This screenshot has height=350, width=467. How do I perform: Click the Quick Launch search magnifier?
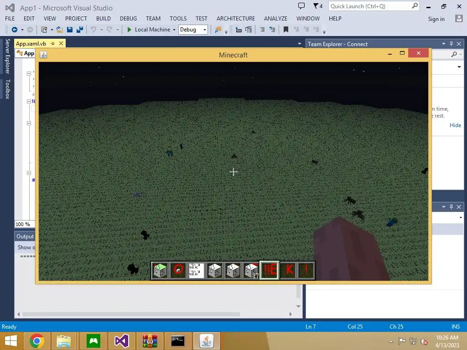(415, 6)
